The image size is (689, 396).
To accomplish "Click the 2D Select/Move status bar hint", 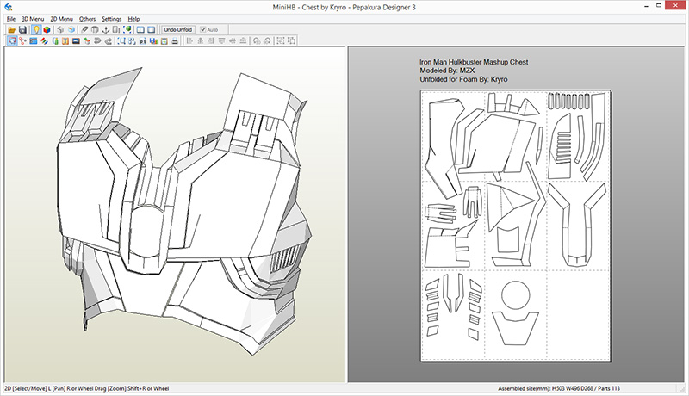I will (x=87, y=388).
